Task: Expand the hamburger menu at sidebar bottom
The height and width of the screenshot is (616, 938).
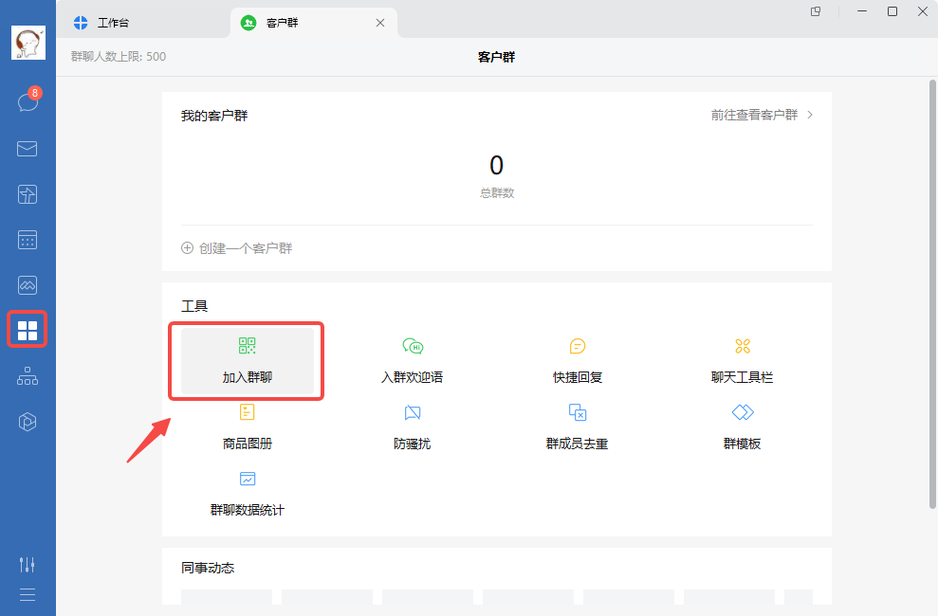Action: [28, 594]
